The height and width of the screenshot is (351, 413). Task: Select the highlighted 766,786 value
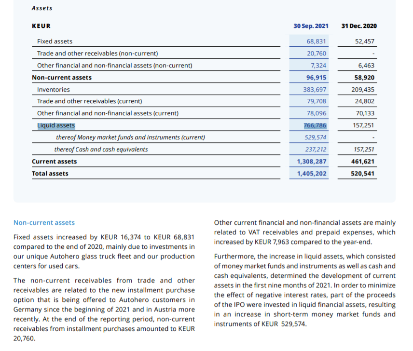(x=315, y=126)
